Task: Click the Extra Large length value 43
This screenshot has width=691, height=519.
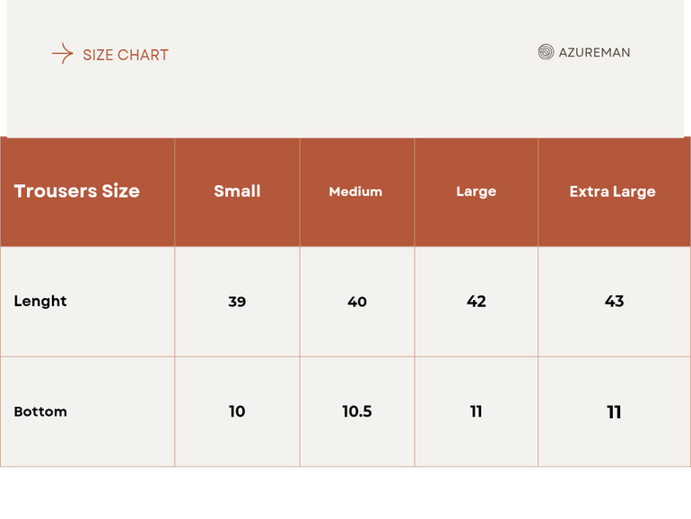Action: 614,301
